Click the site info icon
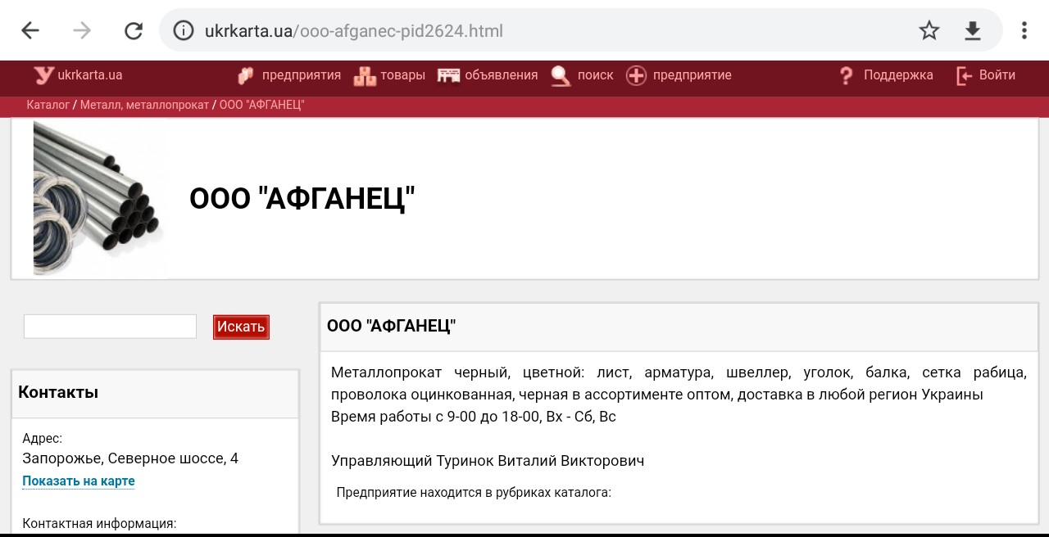Screen dimensions: 1049x537 184,31
